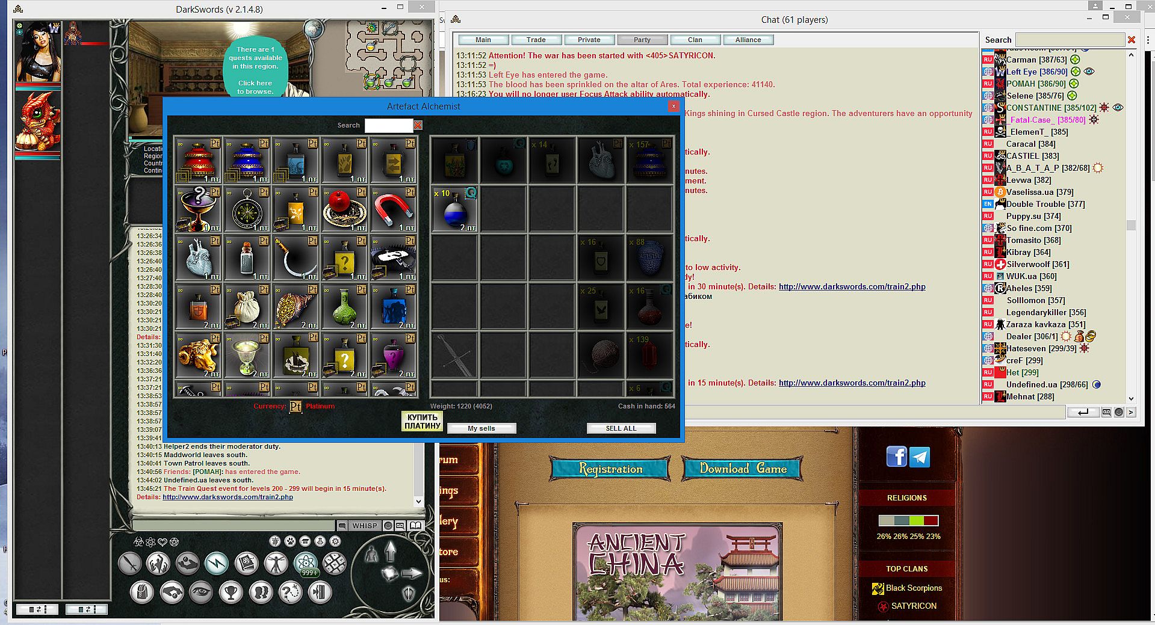Click the red dragon pet portrait
1155x625 pixels.
pos(38,120)
